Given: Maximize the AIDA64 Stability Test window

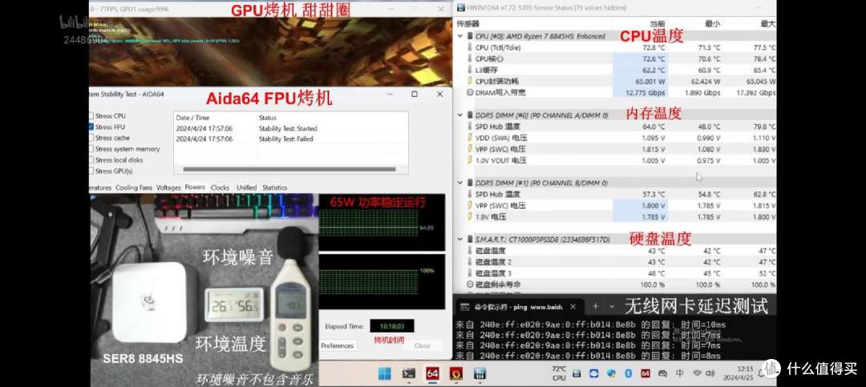Looking at the screenshot, I should [415, 95].
